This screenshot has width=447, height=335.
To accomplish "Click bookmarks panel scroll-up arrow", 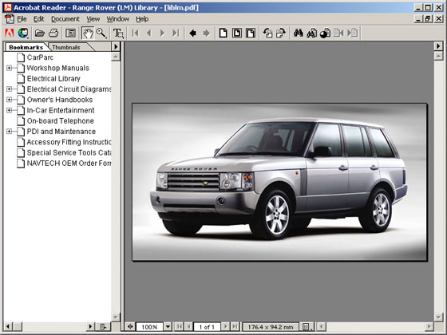I will 116,57.
